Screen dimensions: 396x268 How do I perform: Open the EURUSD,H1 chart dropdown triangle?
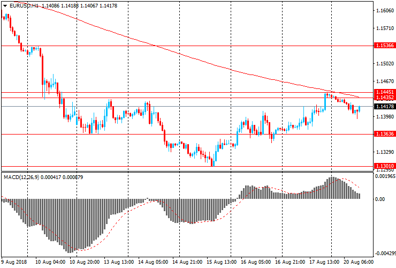(5, 6)
